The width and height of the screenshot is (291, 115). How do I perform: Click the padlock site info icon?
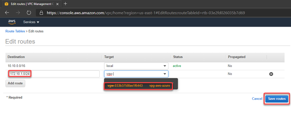[41, 13]
